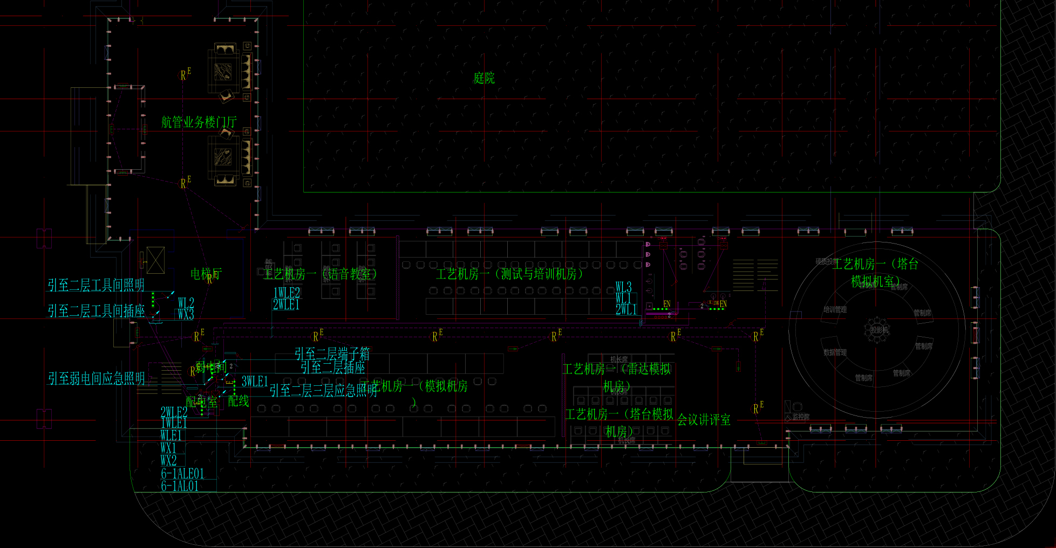Click the RE symbol inside 电梯厅

(210, 280)
